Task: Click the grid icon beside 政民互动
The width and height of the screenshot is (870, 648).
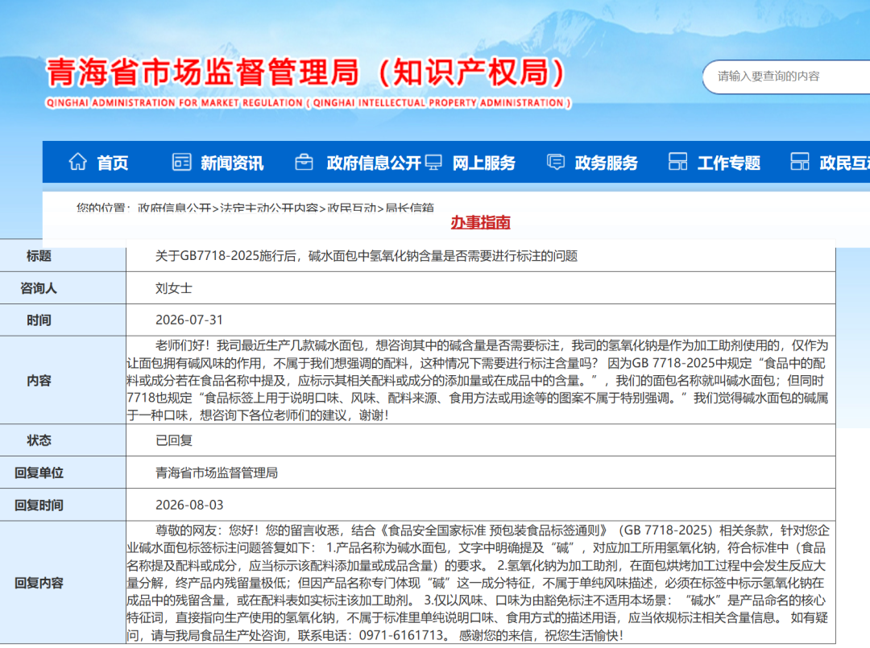Action: pyautogui.click(x=800, y=162)
